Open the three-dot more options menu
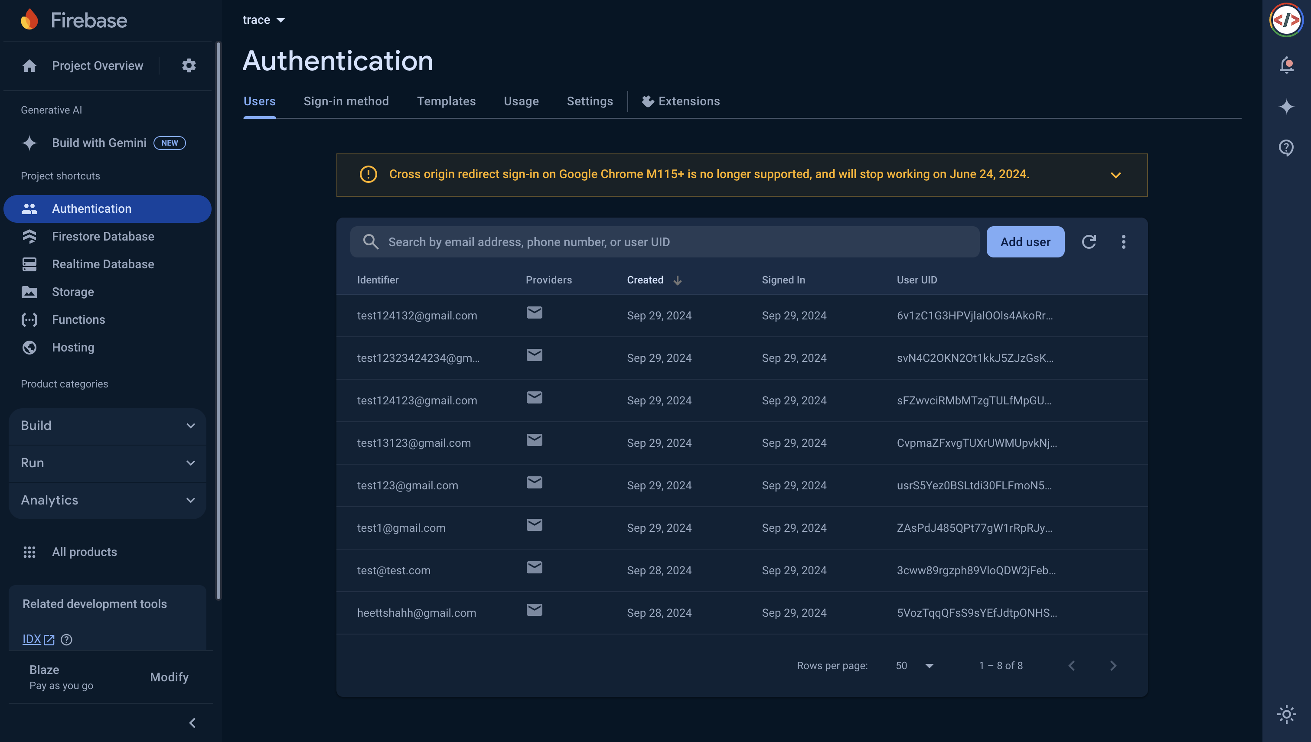1311x742 pixels. [x=1123, y=241]
